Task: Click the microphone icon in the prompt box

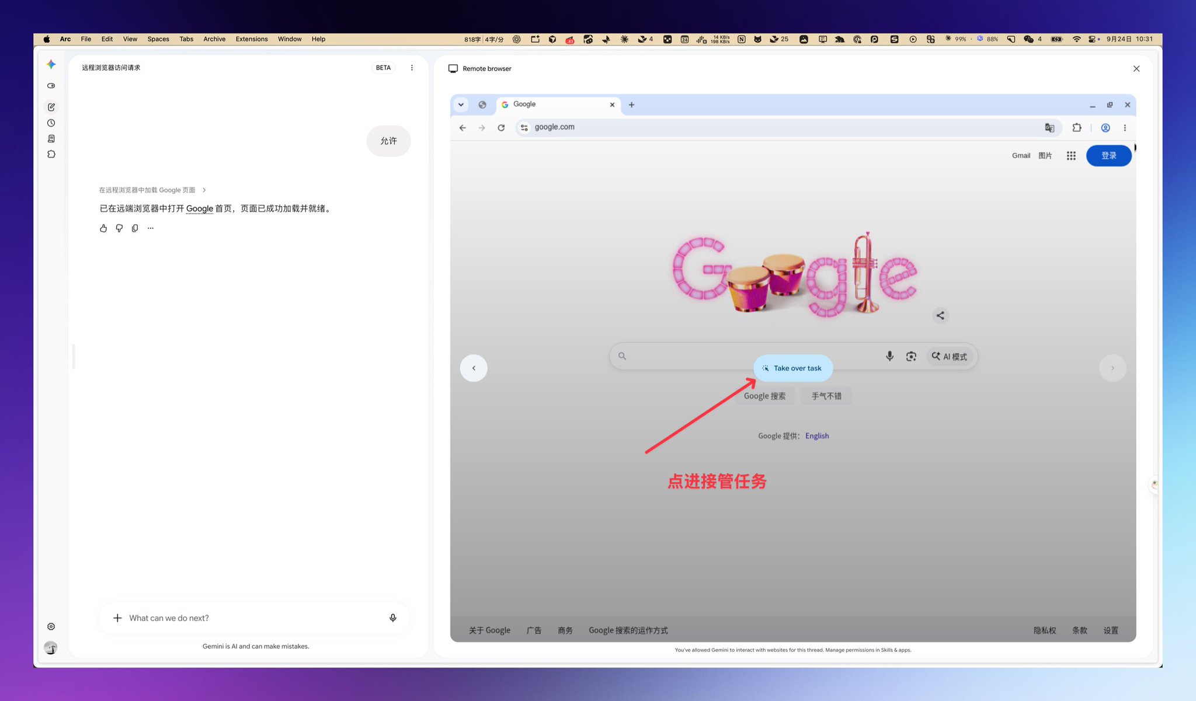Action: click(393, 618)
